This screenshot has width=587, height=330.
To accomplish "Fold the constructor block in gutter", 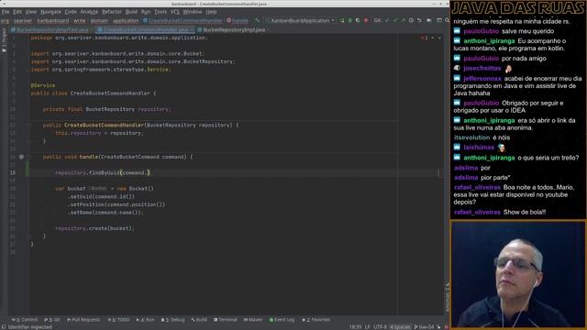I will click(x=28, y=126).
